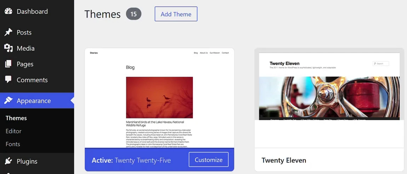Image resolution: width=407 pixels, height=174 pixels.
Task: Select the Comments menu item
Action: click(x=37, y=80)
